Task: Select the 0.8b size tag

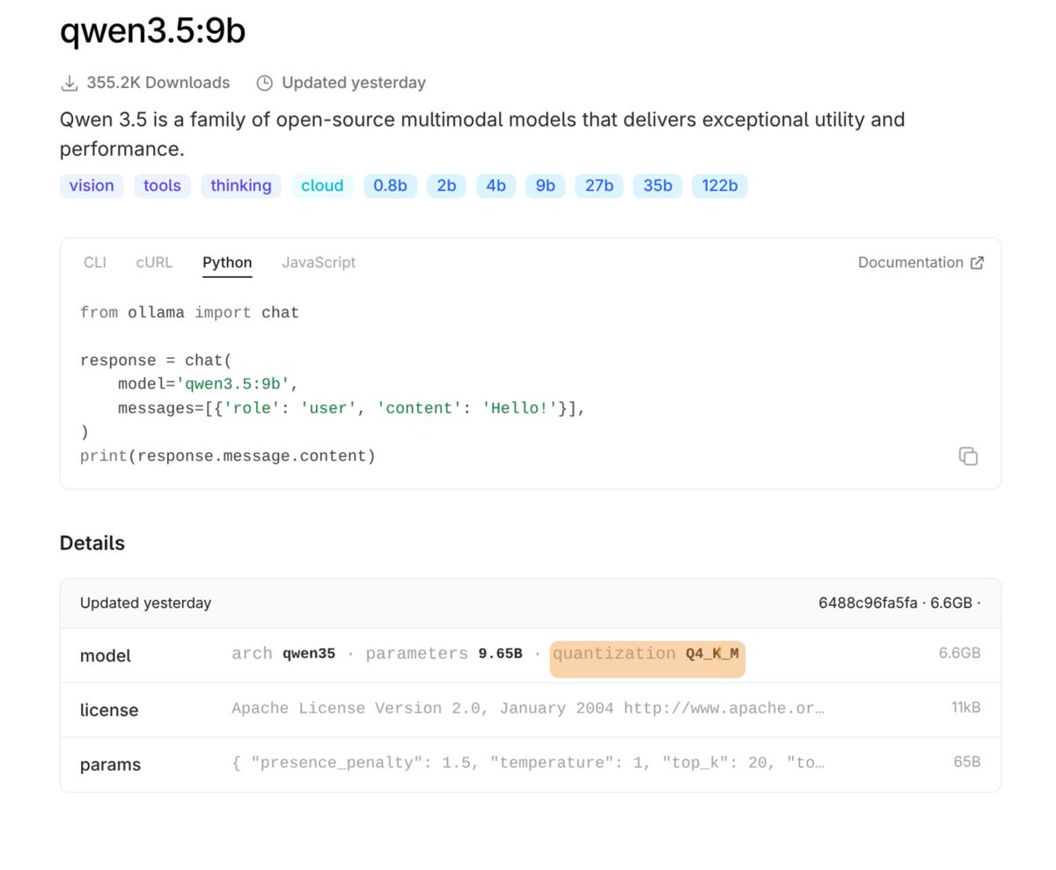Action: point(390,186)
